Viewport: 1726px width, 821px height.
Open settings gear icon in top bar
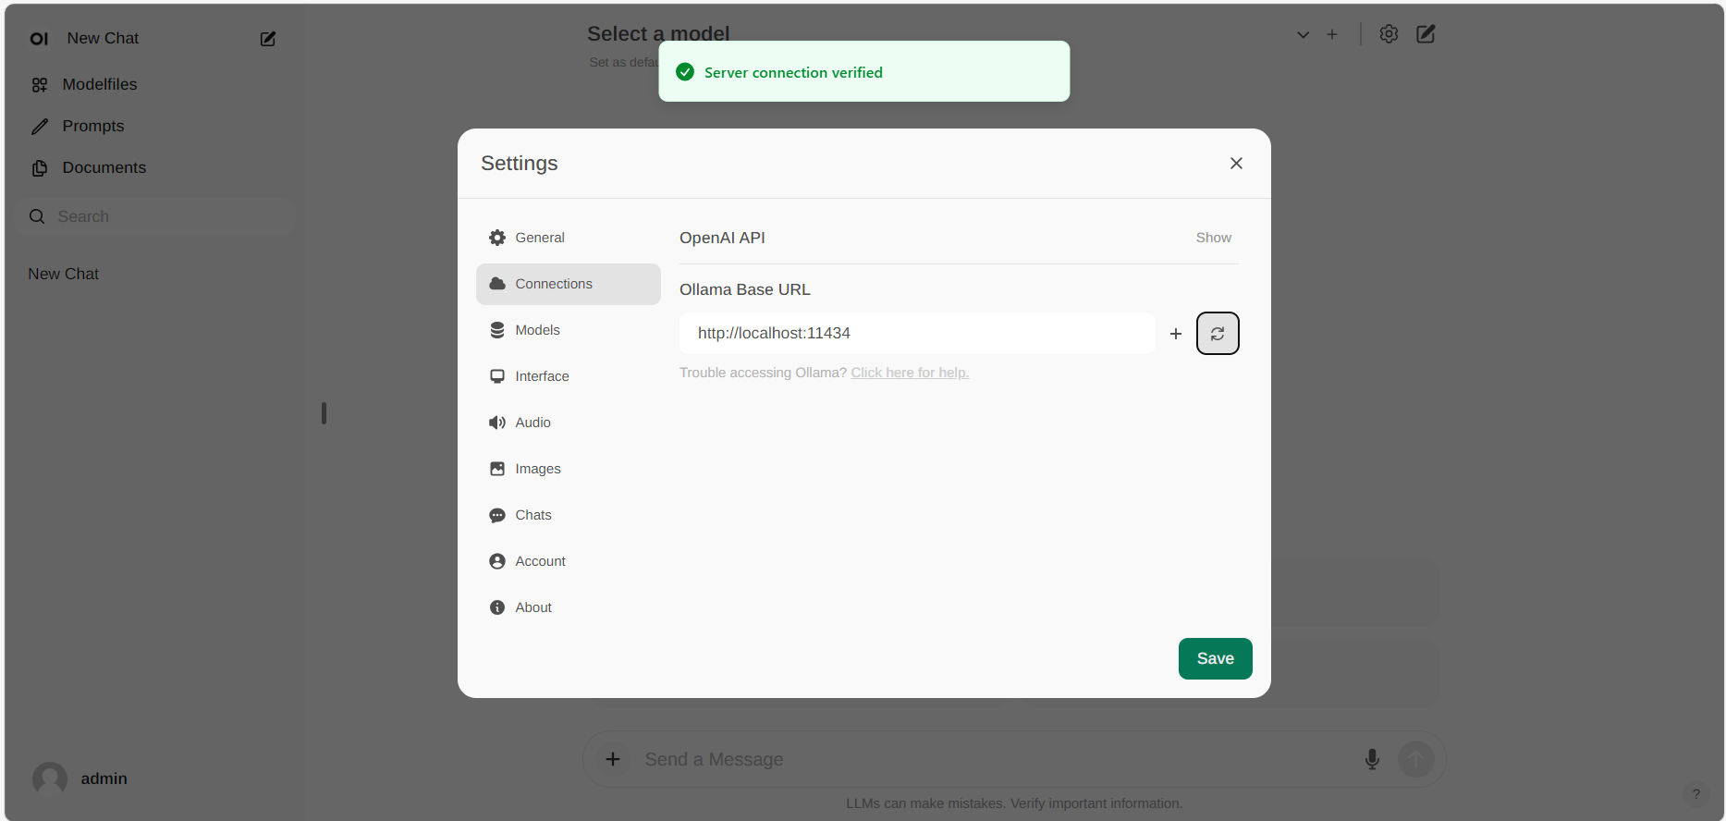(x=1388, y=34)
